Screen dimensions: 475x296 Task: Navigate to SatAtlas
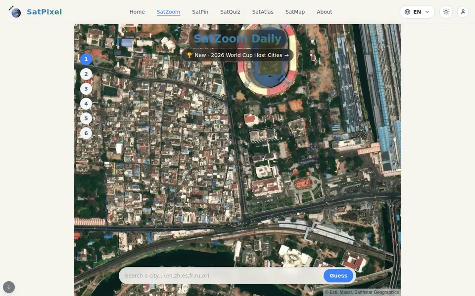point(263,12)
